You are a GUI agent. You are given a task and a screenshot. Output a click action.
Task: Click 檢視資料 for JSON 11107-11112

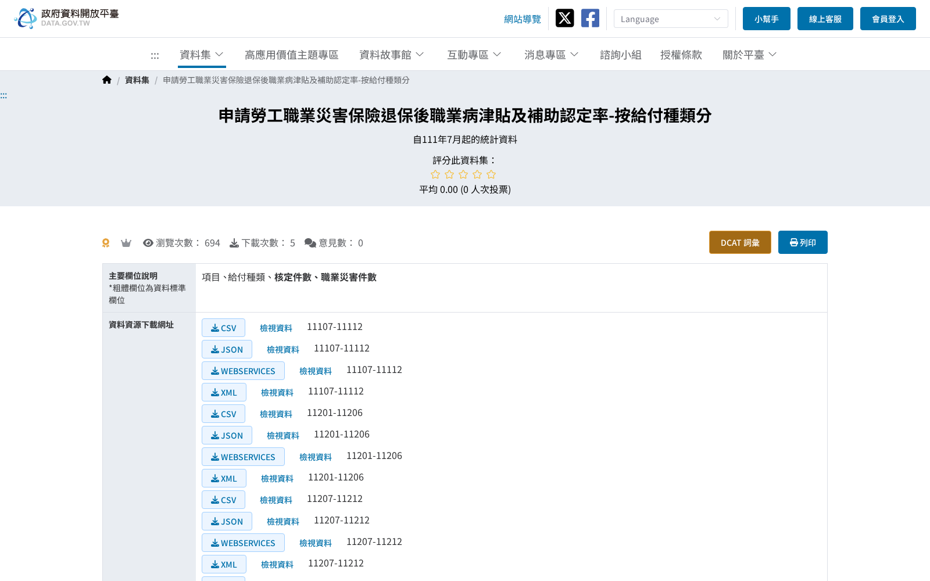click(x=283, y=350)
